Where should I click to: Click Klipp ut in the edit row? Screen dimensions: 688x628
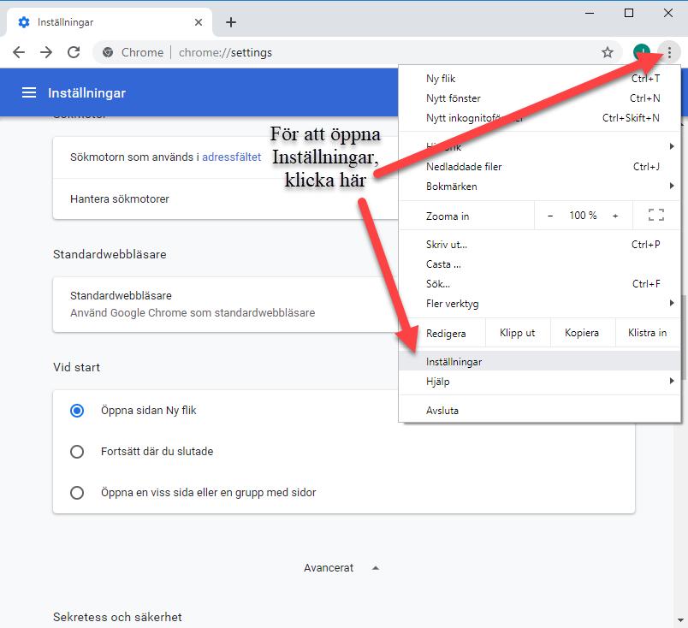point(518,333)
